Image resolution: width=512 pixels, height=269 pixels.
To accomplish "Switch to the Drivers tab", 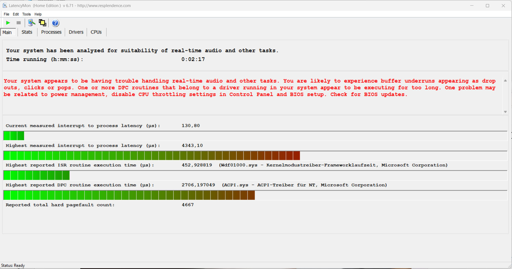I will pyautogui.click(x=76, y=32).
